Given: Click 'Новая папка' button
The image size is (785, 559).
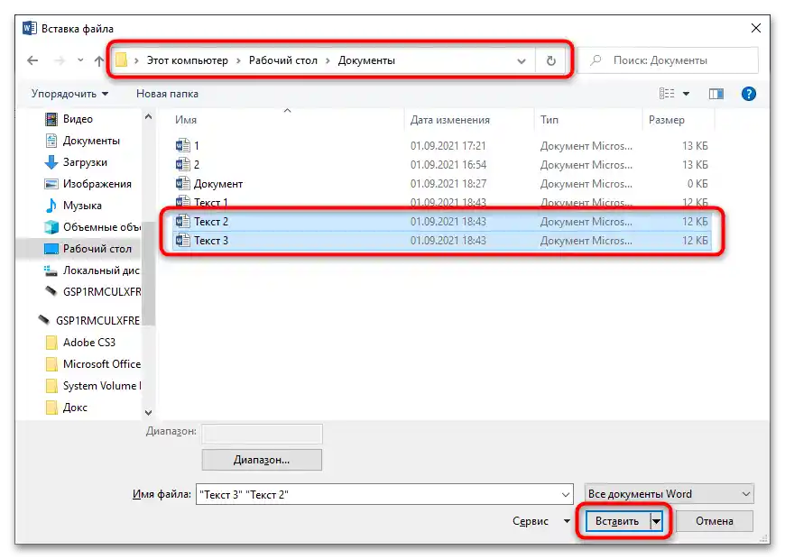Looking at the screenshot, I should tap(167, 94).
